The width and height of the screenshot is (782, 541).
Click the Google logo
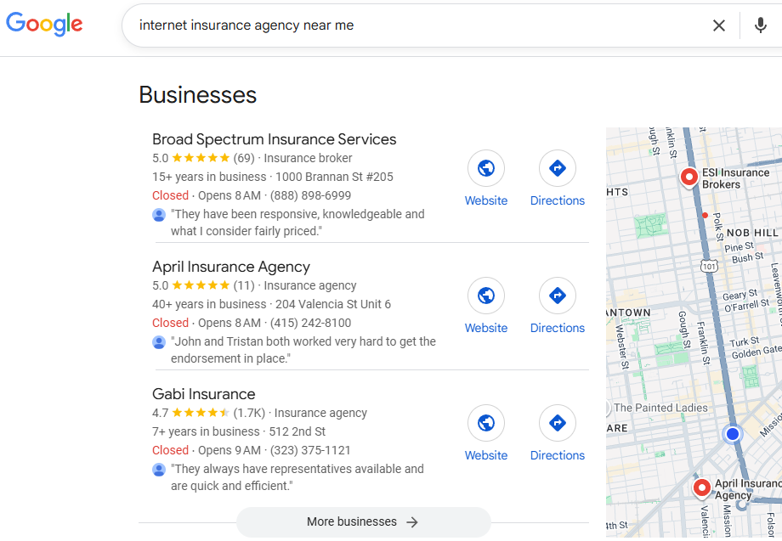tap(44, 25)
